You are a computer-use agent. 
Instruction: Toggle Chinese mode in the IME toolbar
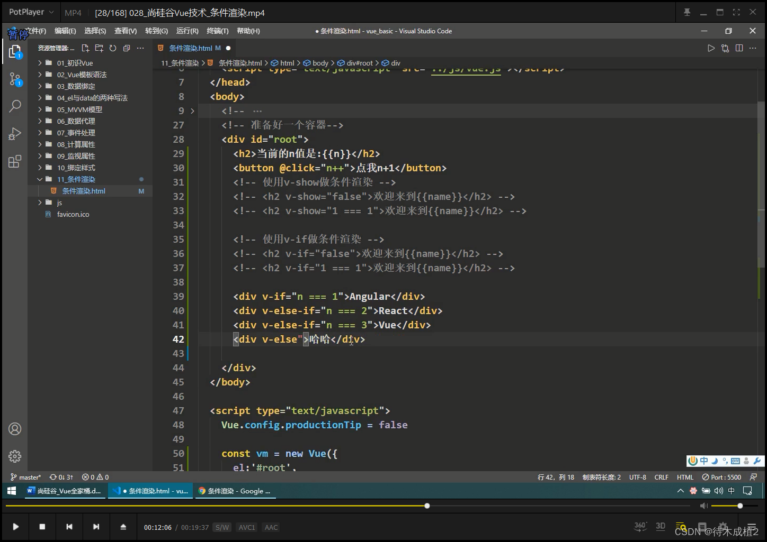click(x=704, y=461)
